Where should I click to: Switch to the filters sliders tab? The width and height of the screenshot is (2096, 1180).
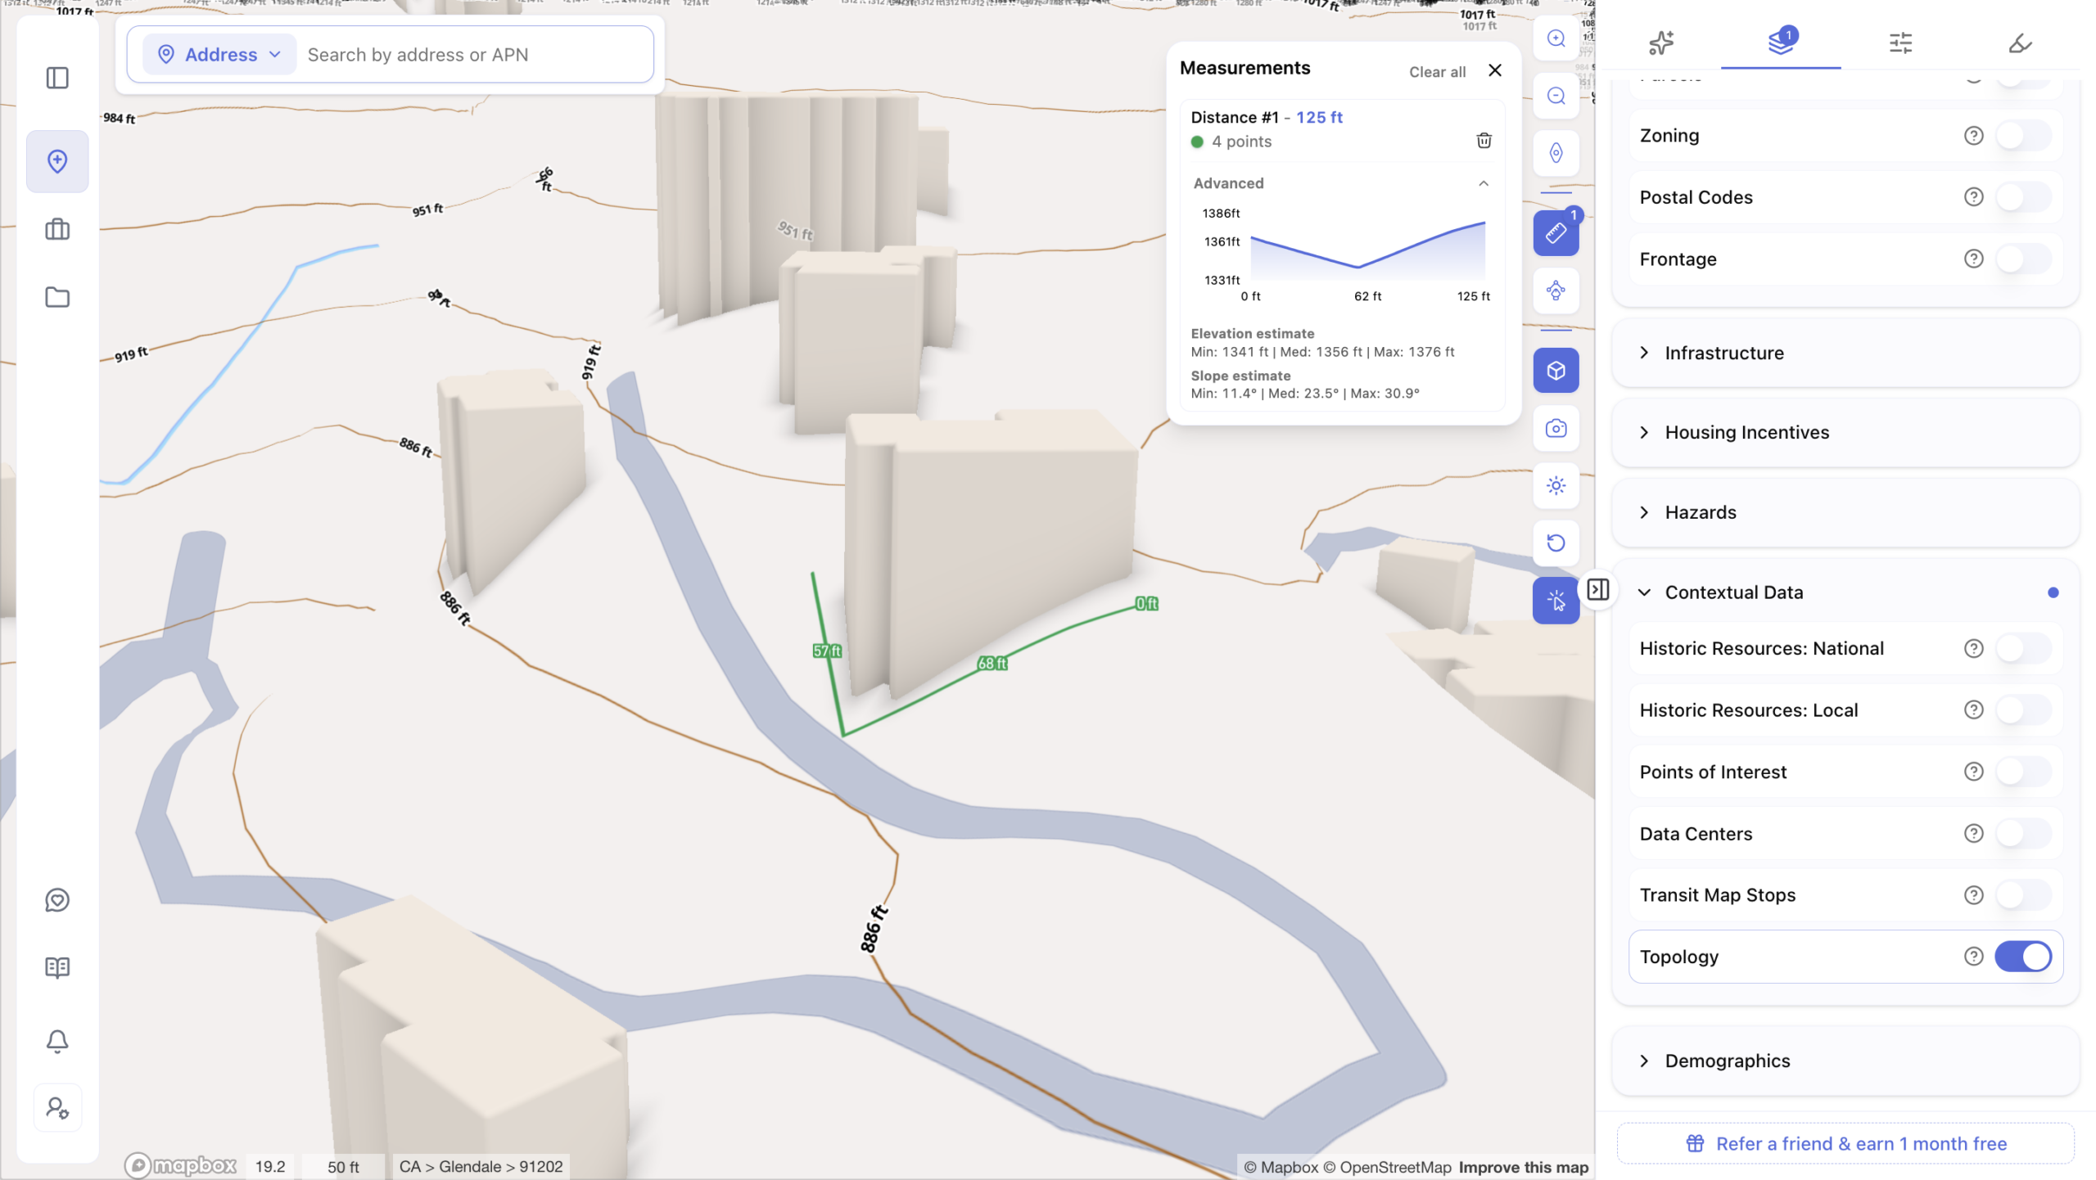pyautogui.click(x=1900, y=43)
